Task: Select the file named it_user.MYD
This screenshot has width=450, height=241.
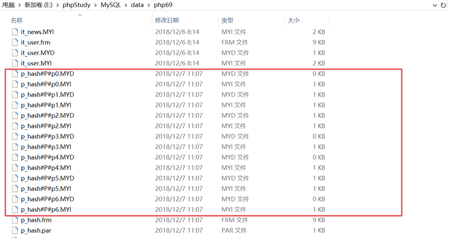Action: pos(38,53)
